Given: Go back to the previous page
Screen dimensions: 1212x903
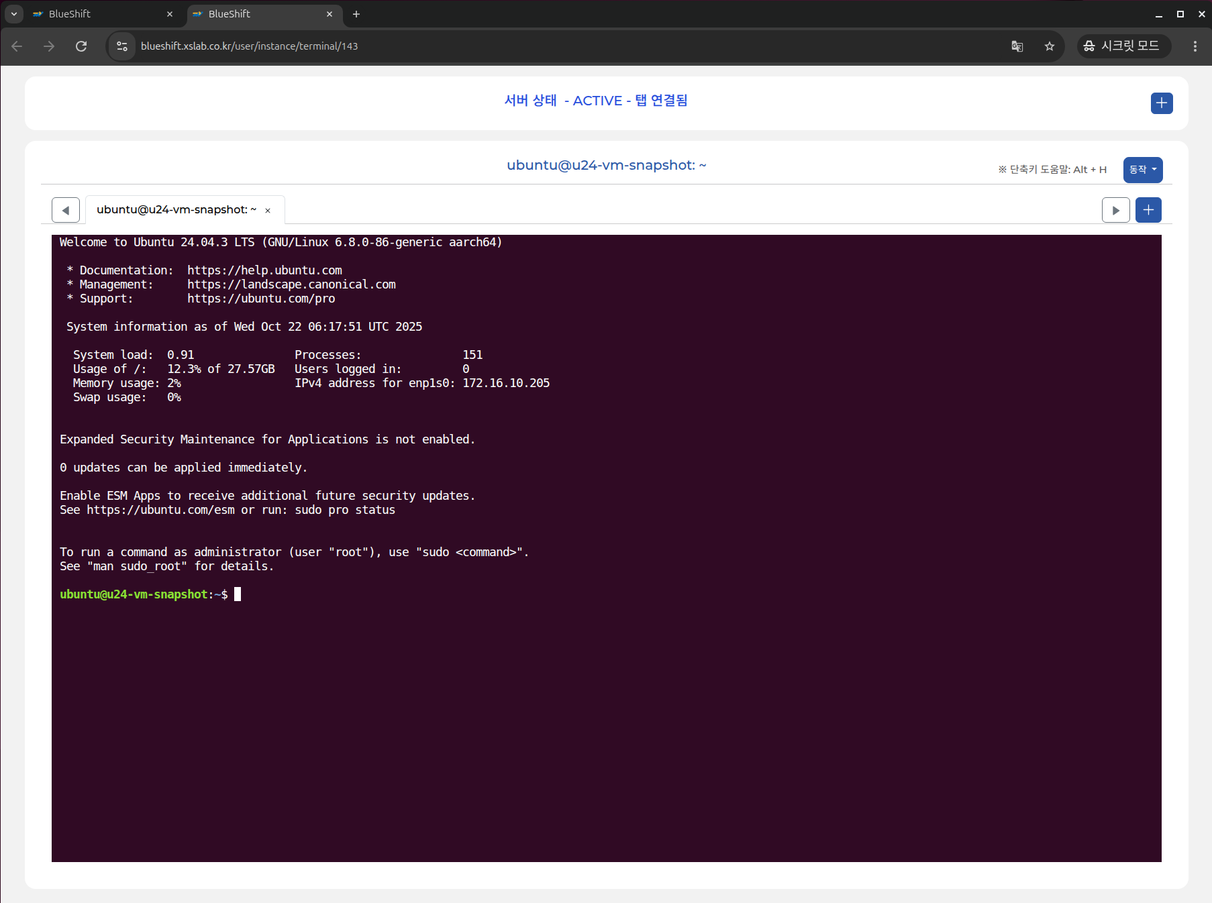Looking at the screenshot, I should [17, 46].
